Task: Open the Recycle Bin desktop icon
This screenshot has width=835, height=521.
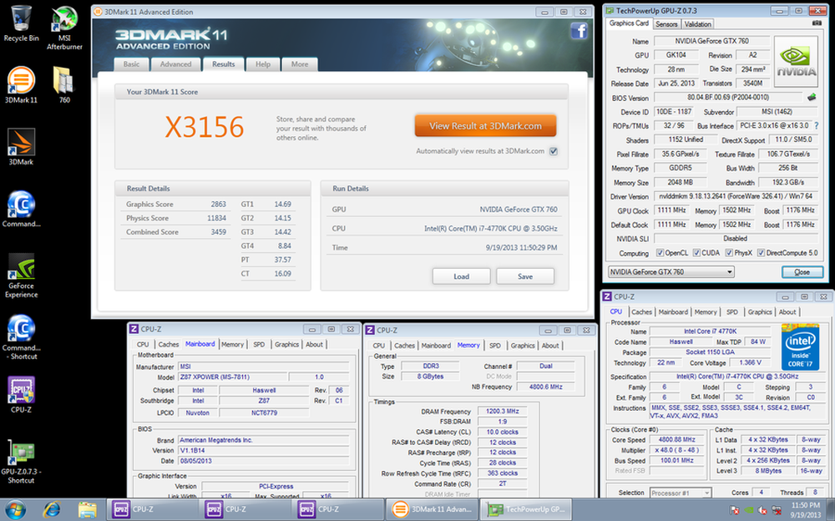Action: click(x=22, y=23)
